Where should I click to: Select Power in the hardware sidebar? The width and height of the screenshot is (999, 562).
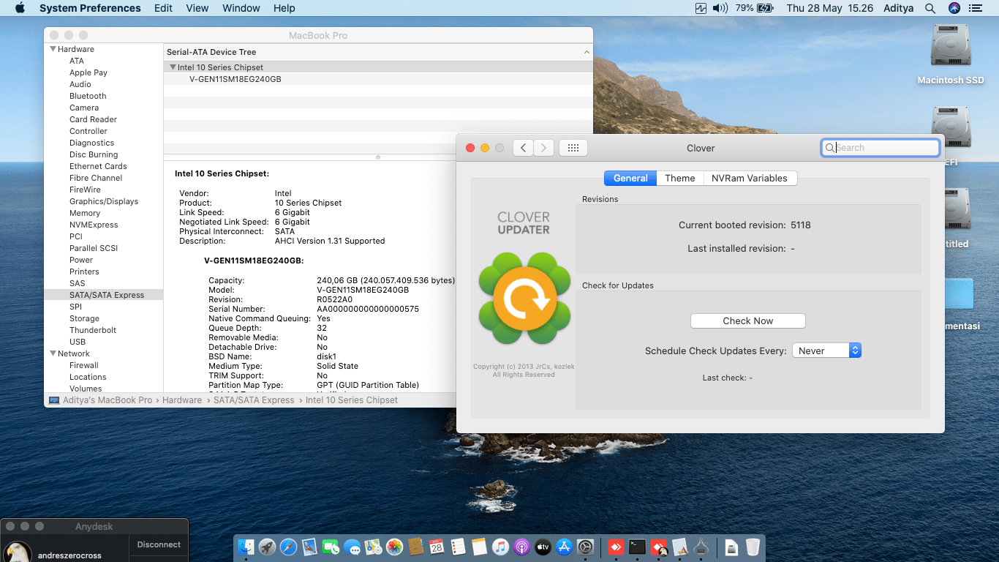coord(81,260)
